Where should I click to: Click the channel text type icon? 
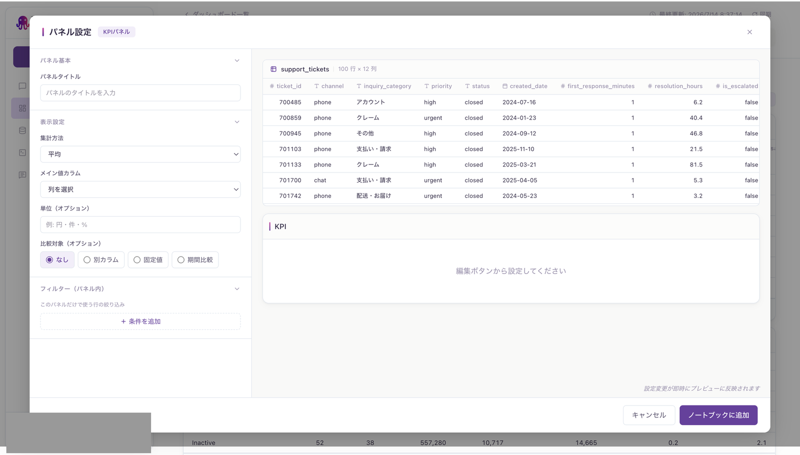coord(316,86)
